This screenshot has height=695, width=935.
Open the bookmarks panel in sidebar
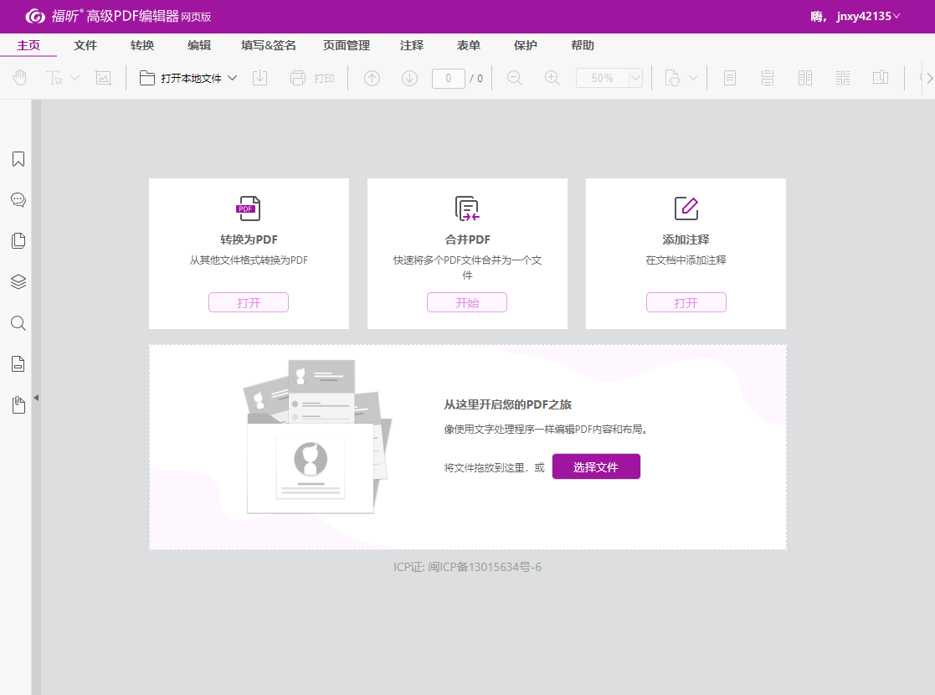18,159
